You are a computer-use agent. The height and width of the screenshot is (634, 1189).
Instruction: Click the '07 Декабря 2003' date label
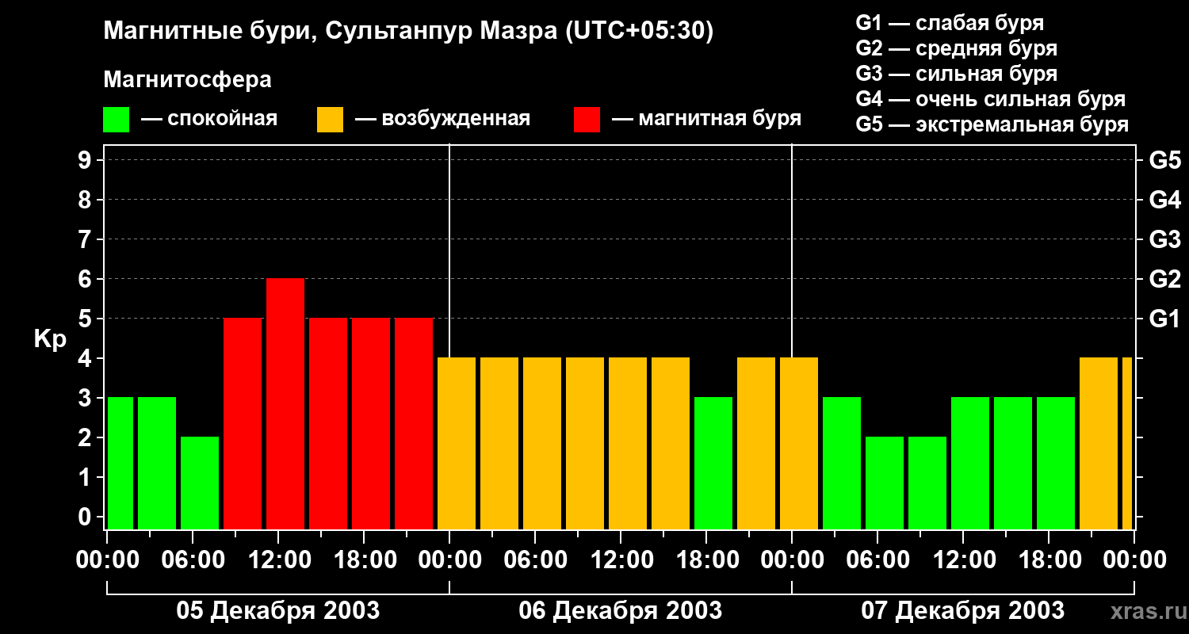[x=962, y=611]
